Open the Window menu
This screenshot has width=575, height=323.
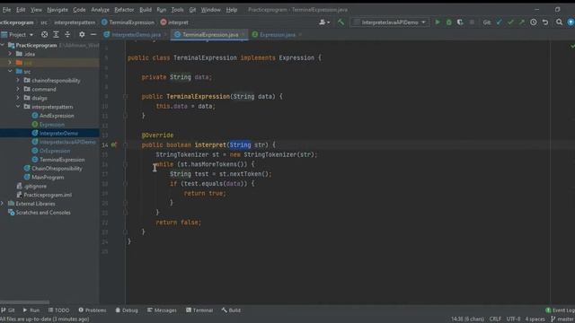click(210, 10)
